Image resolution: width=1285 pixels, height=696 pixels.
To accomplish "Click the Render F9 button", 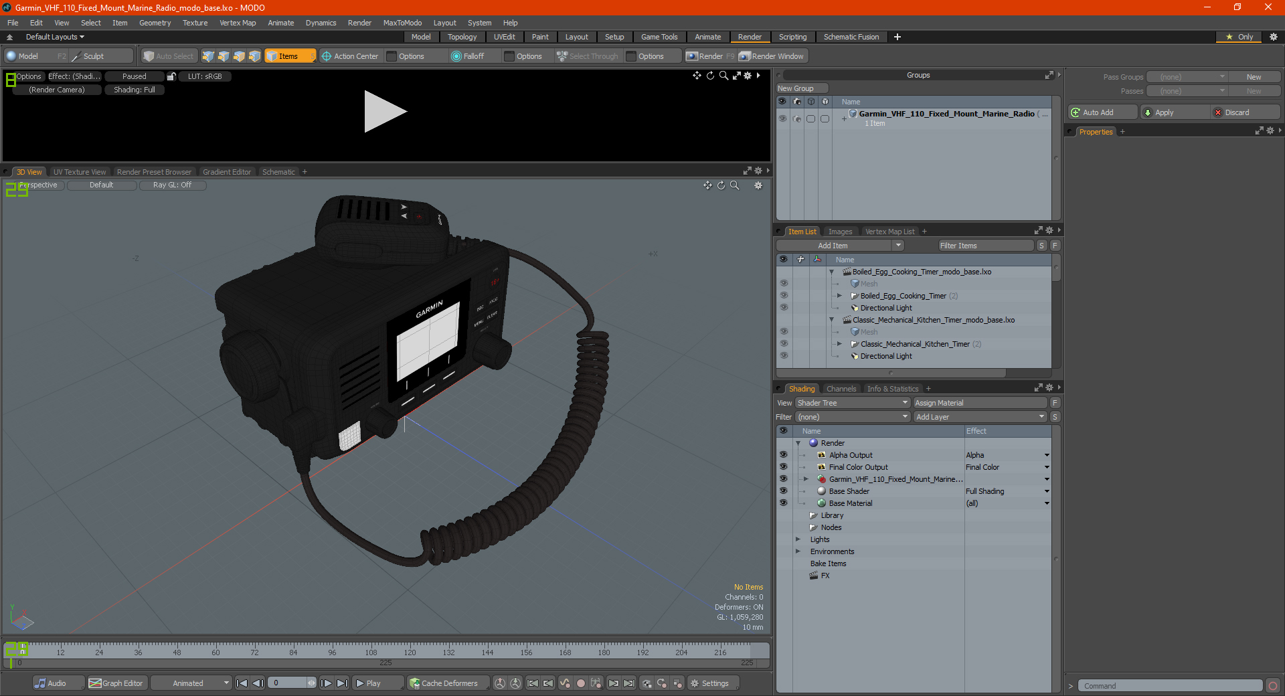I will pos(710,56).
